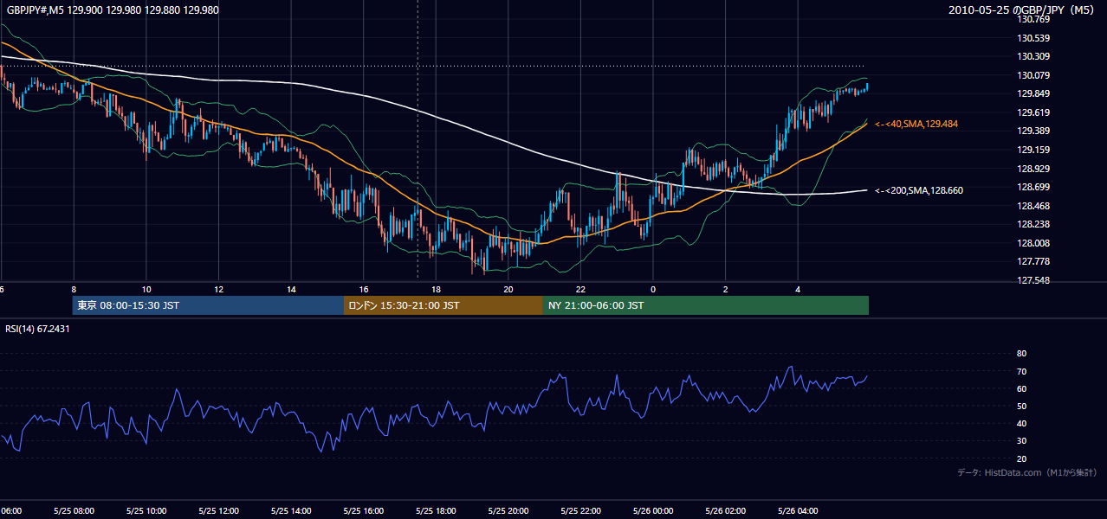Select price level 130.309 on the axis
Screen dimensions: 1107x519
1033,56
